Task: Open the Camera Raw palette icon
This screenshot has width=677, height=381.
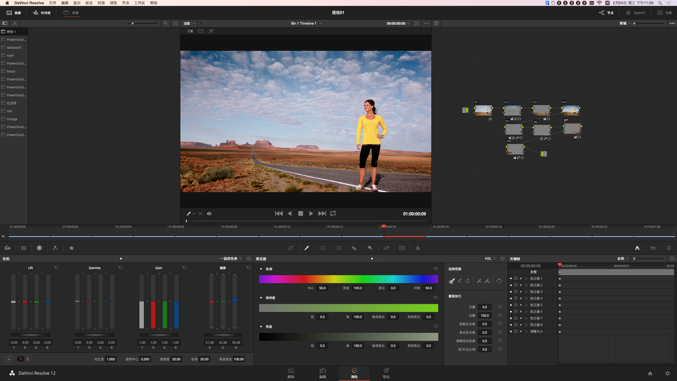Action: 8,248
